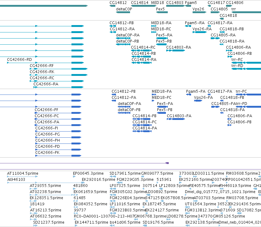Click the CG14803 gene label
Screen dimensions: 261x227
[175, 3]
